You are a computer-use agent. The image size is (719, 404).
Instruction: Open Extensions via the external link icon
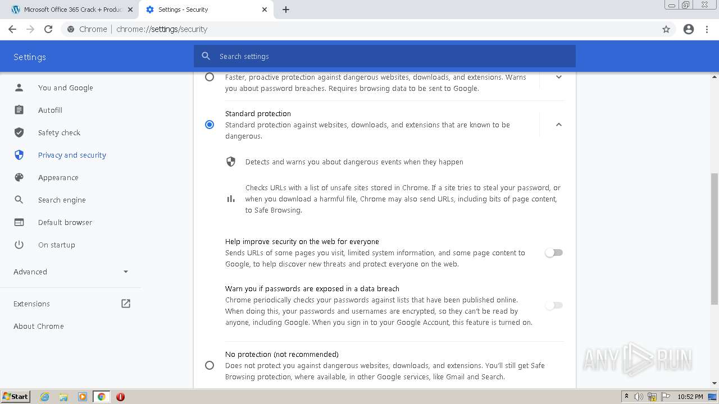coord(126,304)
